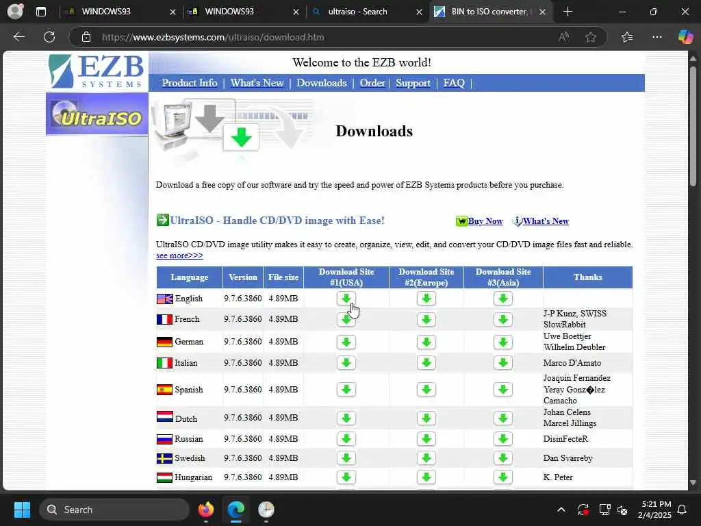Download Spanish version from Europe site
Image resolution: width=701 pixels, height=526 pixels.
coord(426,390)
